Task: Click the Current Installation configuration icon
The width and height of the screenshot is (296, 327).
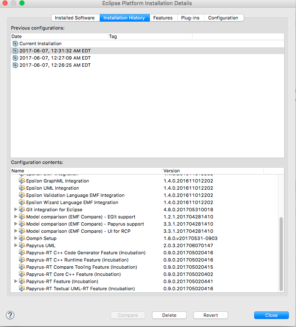Action: pos(15,44)
